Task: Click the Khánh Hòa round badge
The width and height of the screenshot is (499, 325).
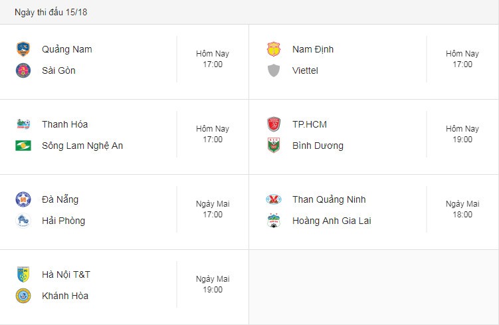Action: coord(23,296)
